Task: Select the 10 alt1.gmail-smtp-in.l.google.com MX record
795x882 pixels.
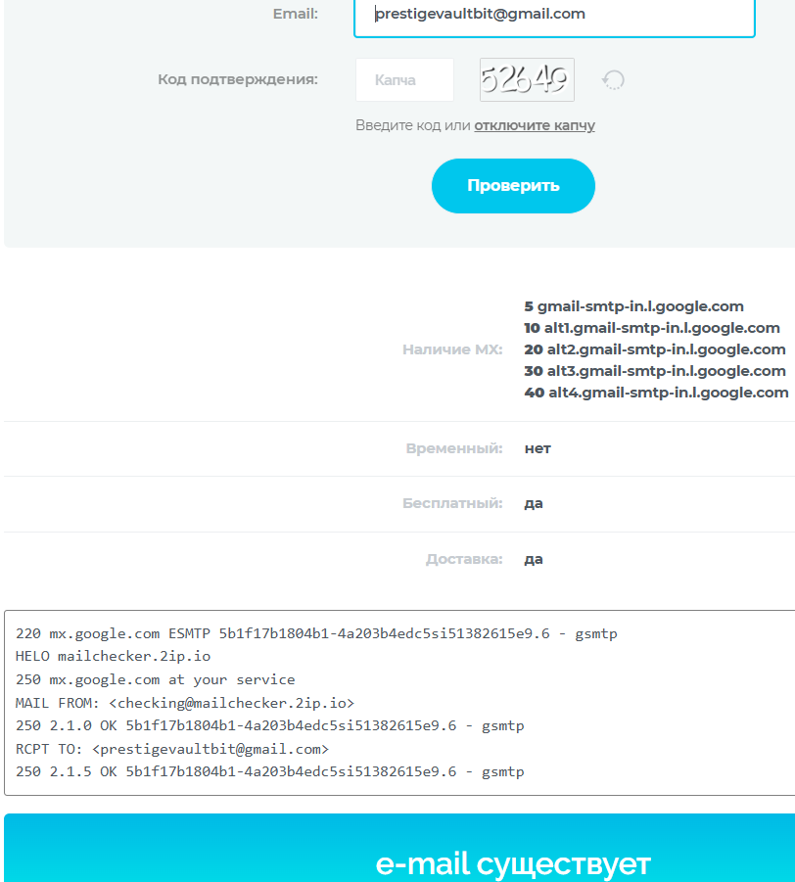Action: 652,328
